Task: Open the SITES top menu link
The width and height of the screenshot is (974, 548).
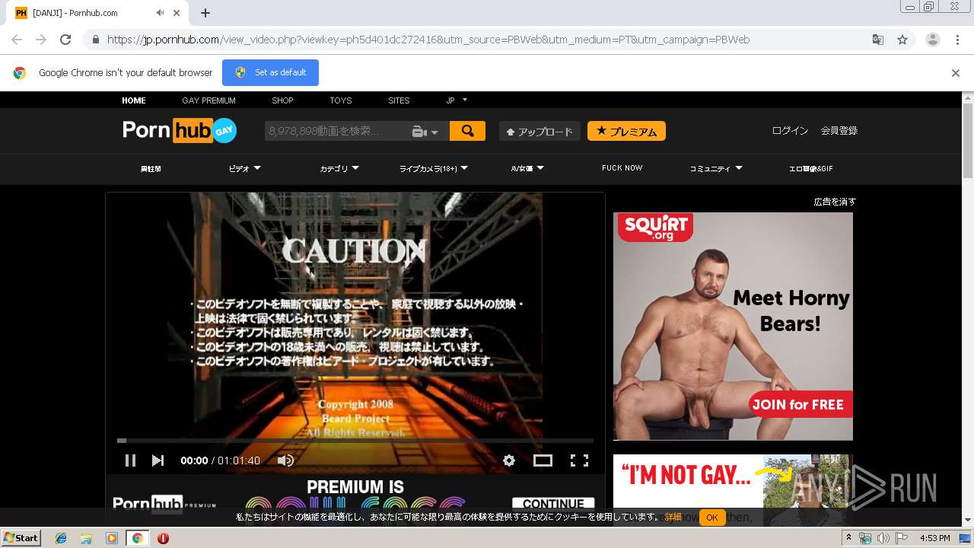Action: tap(399, 100)
